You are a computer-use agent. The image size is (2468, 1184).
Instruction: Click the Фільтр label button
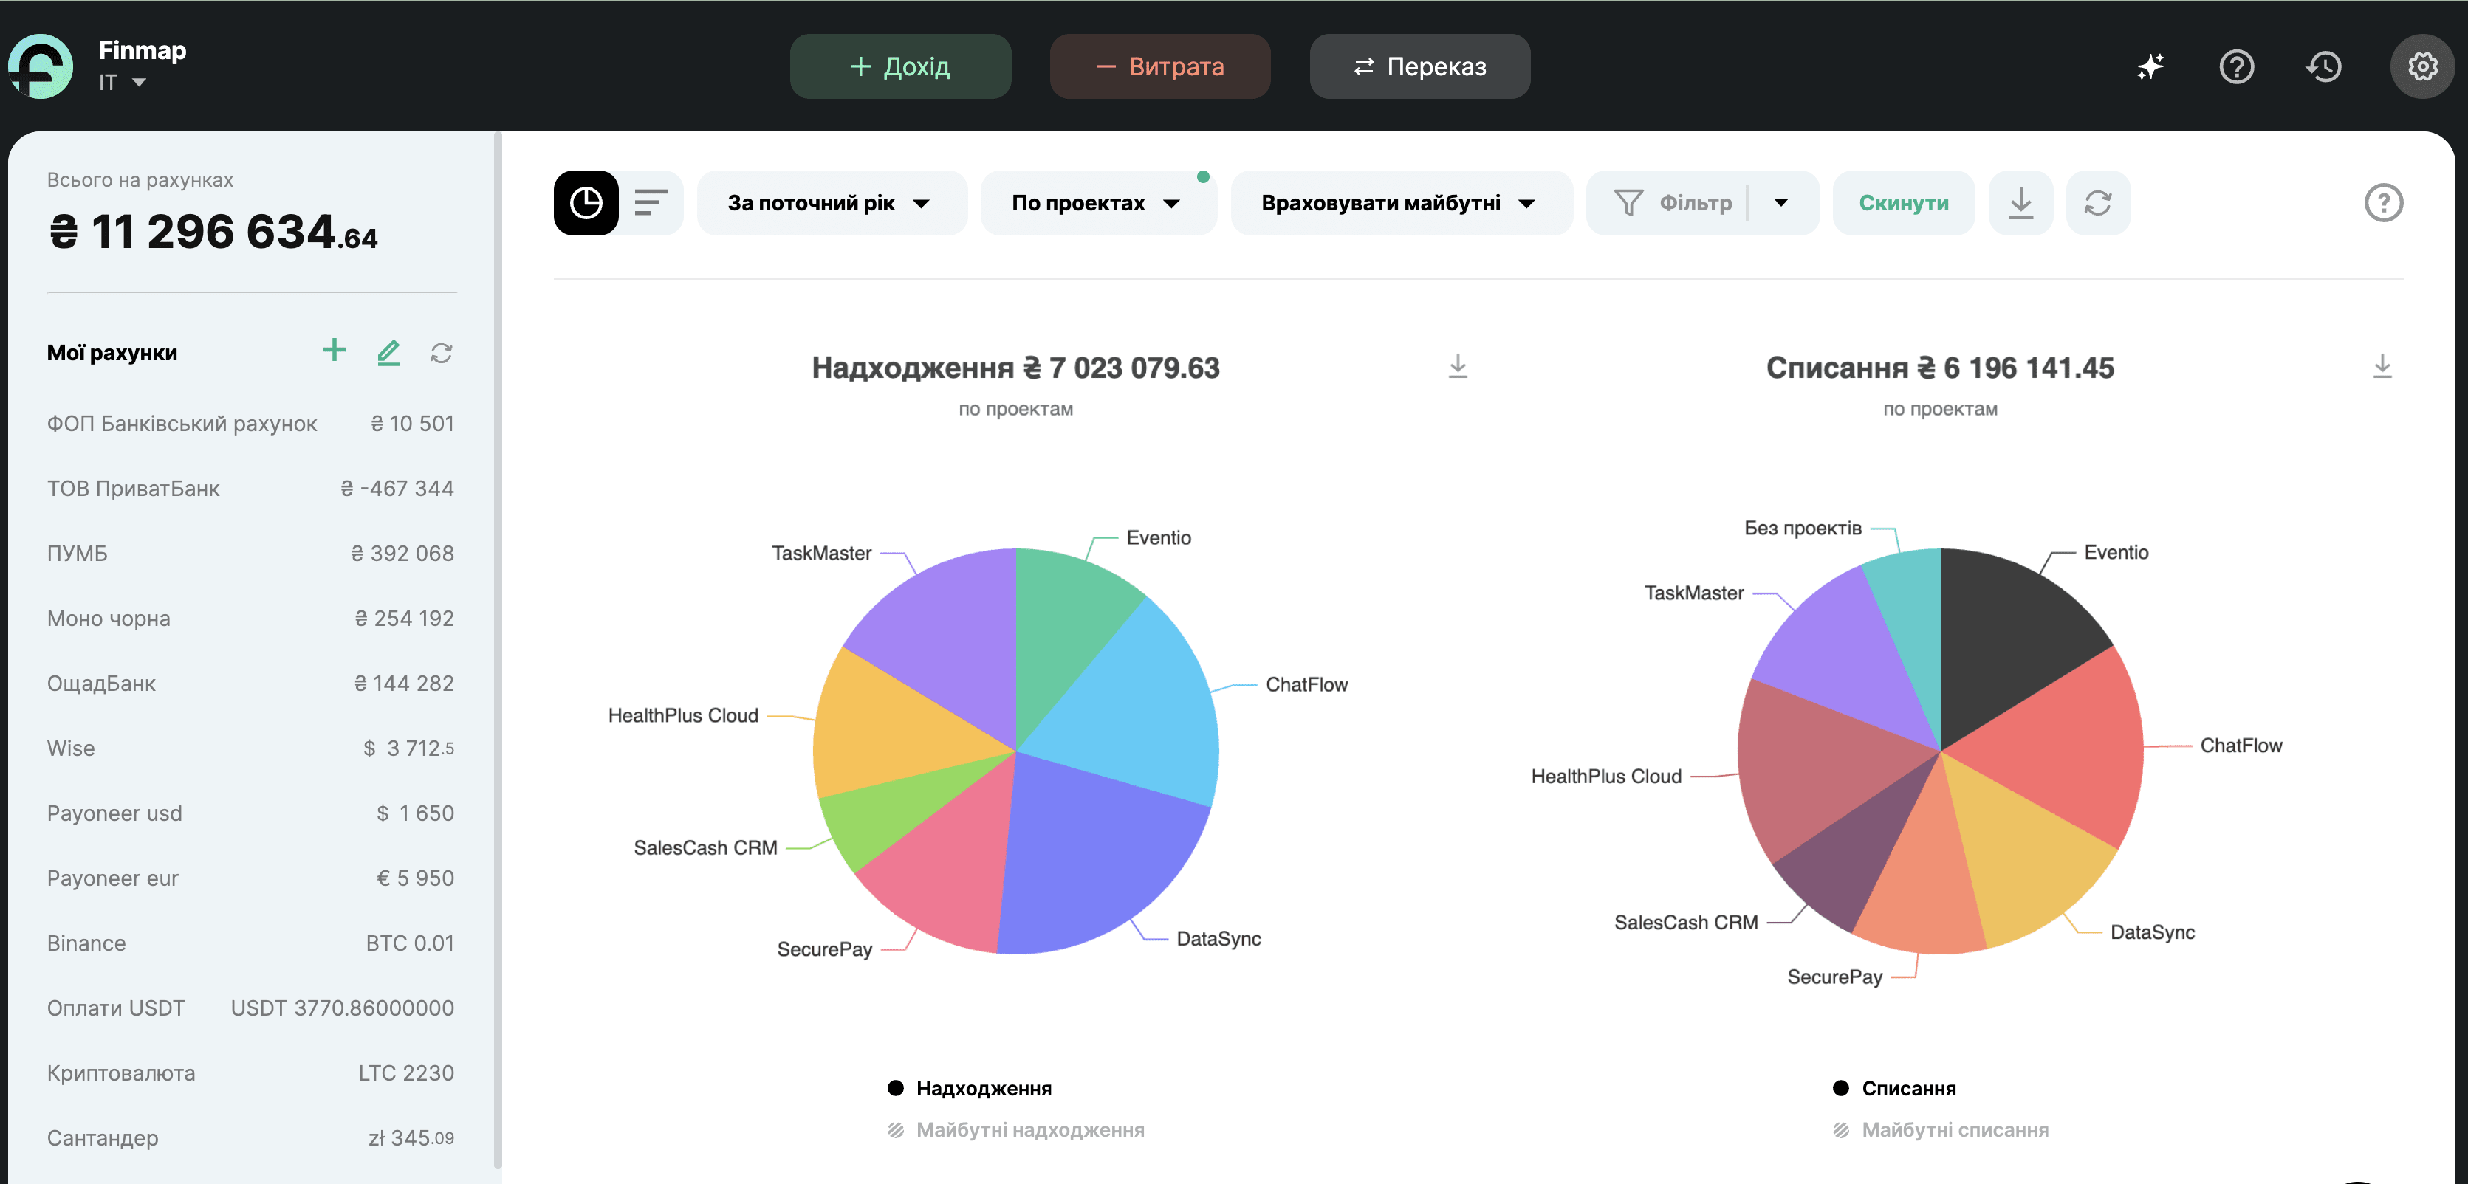[1695, 203]
